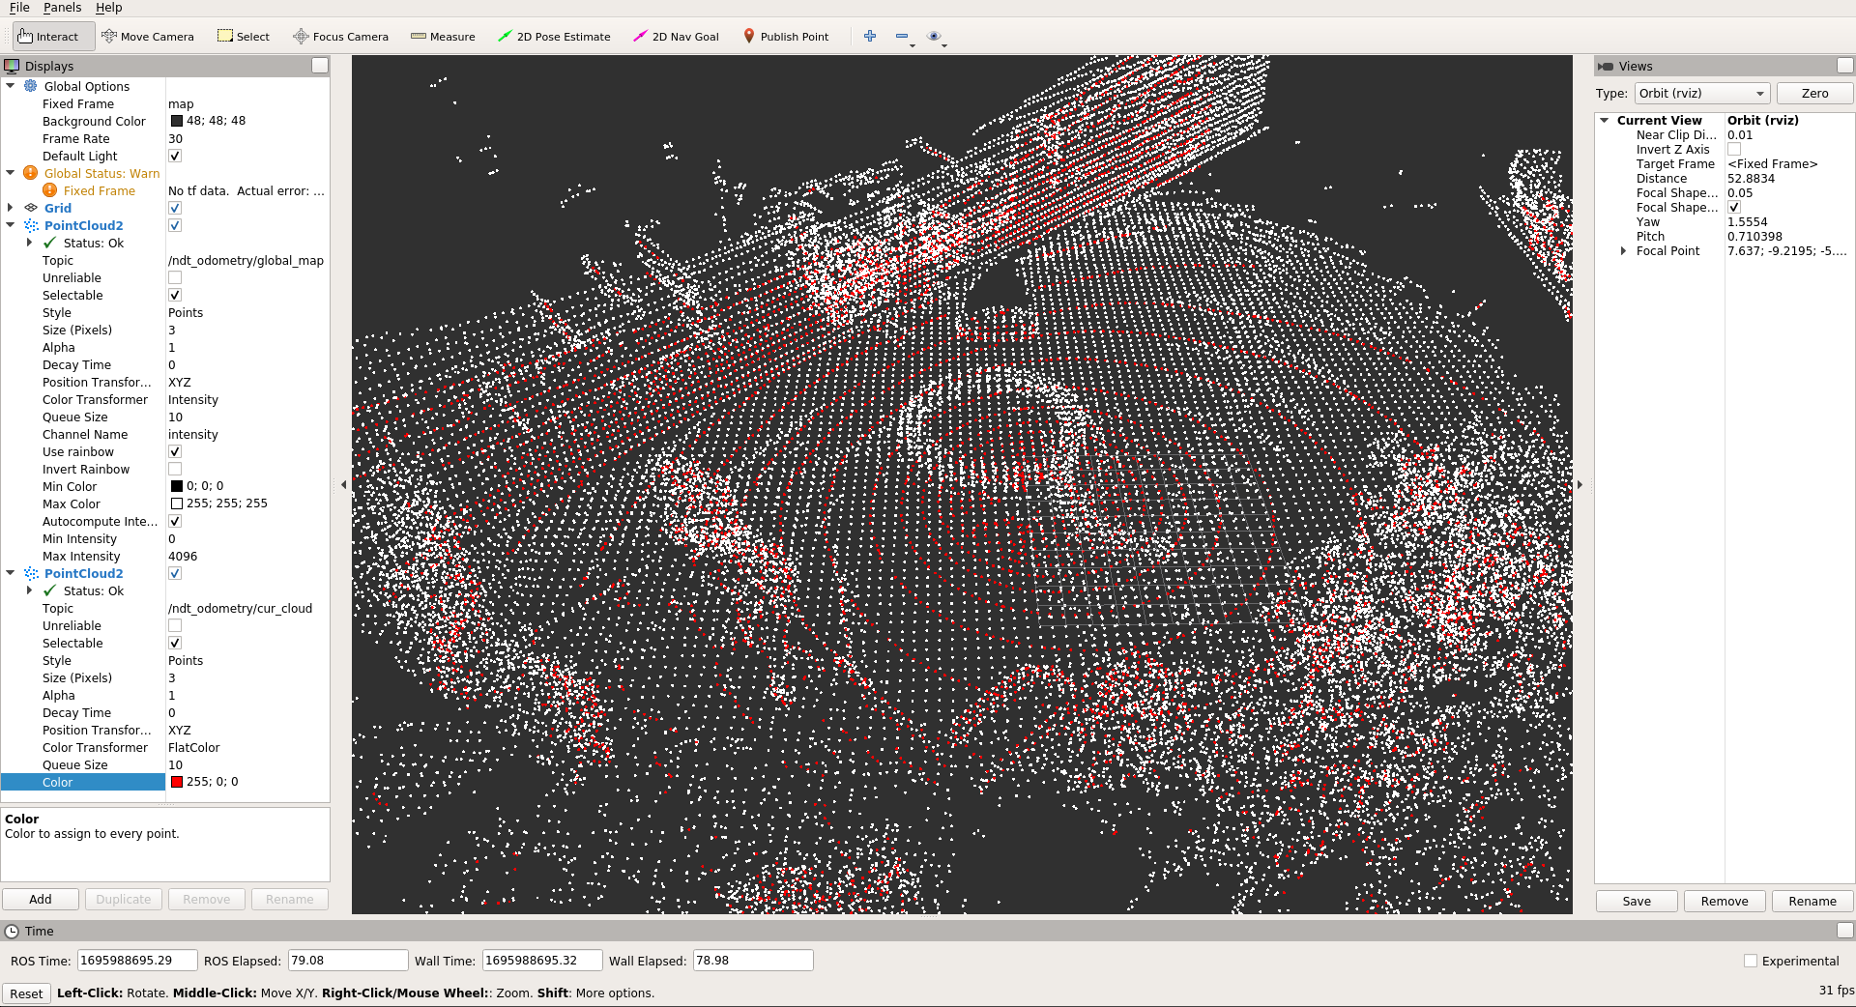The height and width of the screenshot is (1007, 1856).
Task: Activate the Move Camera tool
Action: [x=149, y=36]
